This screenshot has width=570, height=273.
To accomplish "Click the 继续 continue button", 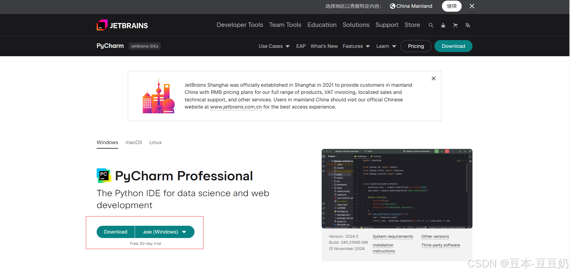I will (x=452, y=6).
